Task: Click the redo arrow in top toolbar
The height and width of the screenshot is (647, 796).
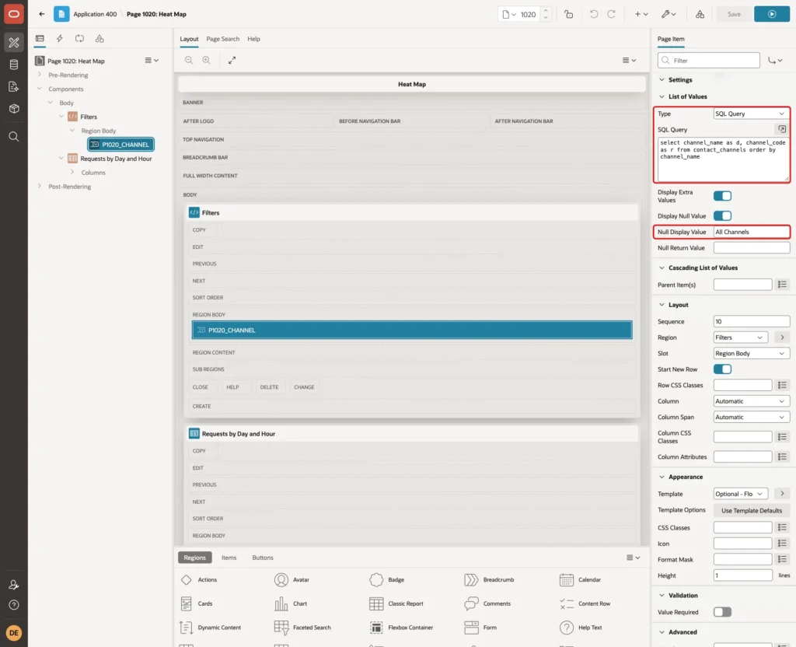Action: 611,14
